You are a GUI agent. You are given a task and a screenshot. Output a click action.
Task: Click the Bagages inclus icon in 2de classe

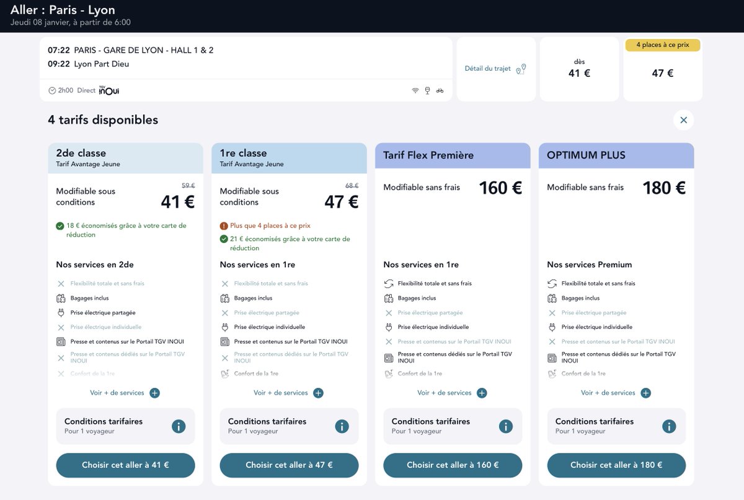(x=61, y=298)
